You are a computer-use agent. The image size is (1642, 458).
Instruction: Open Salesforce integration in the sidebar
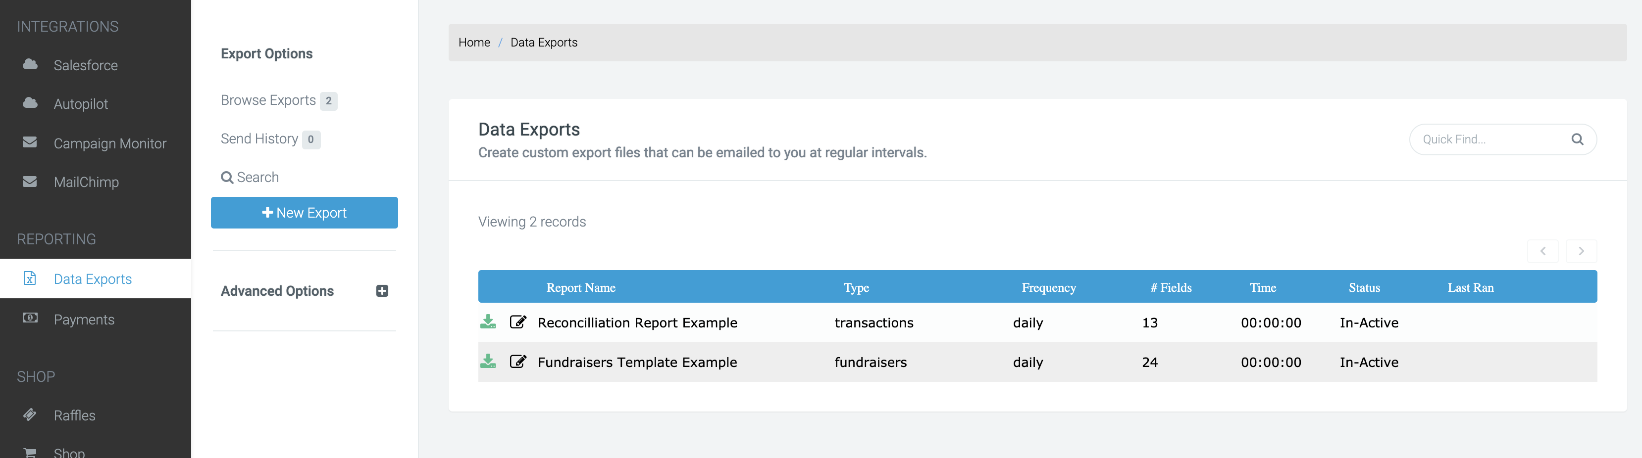click(85, 65)
